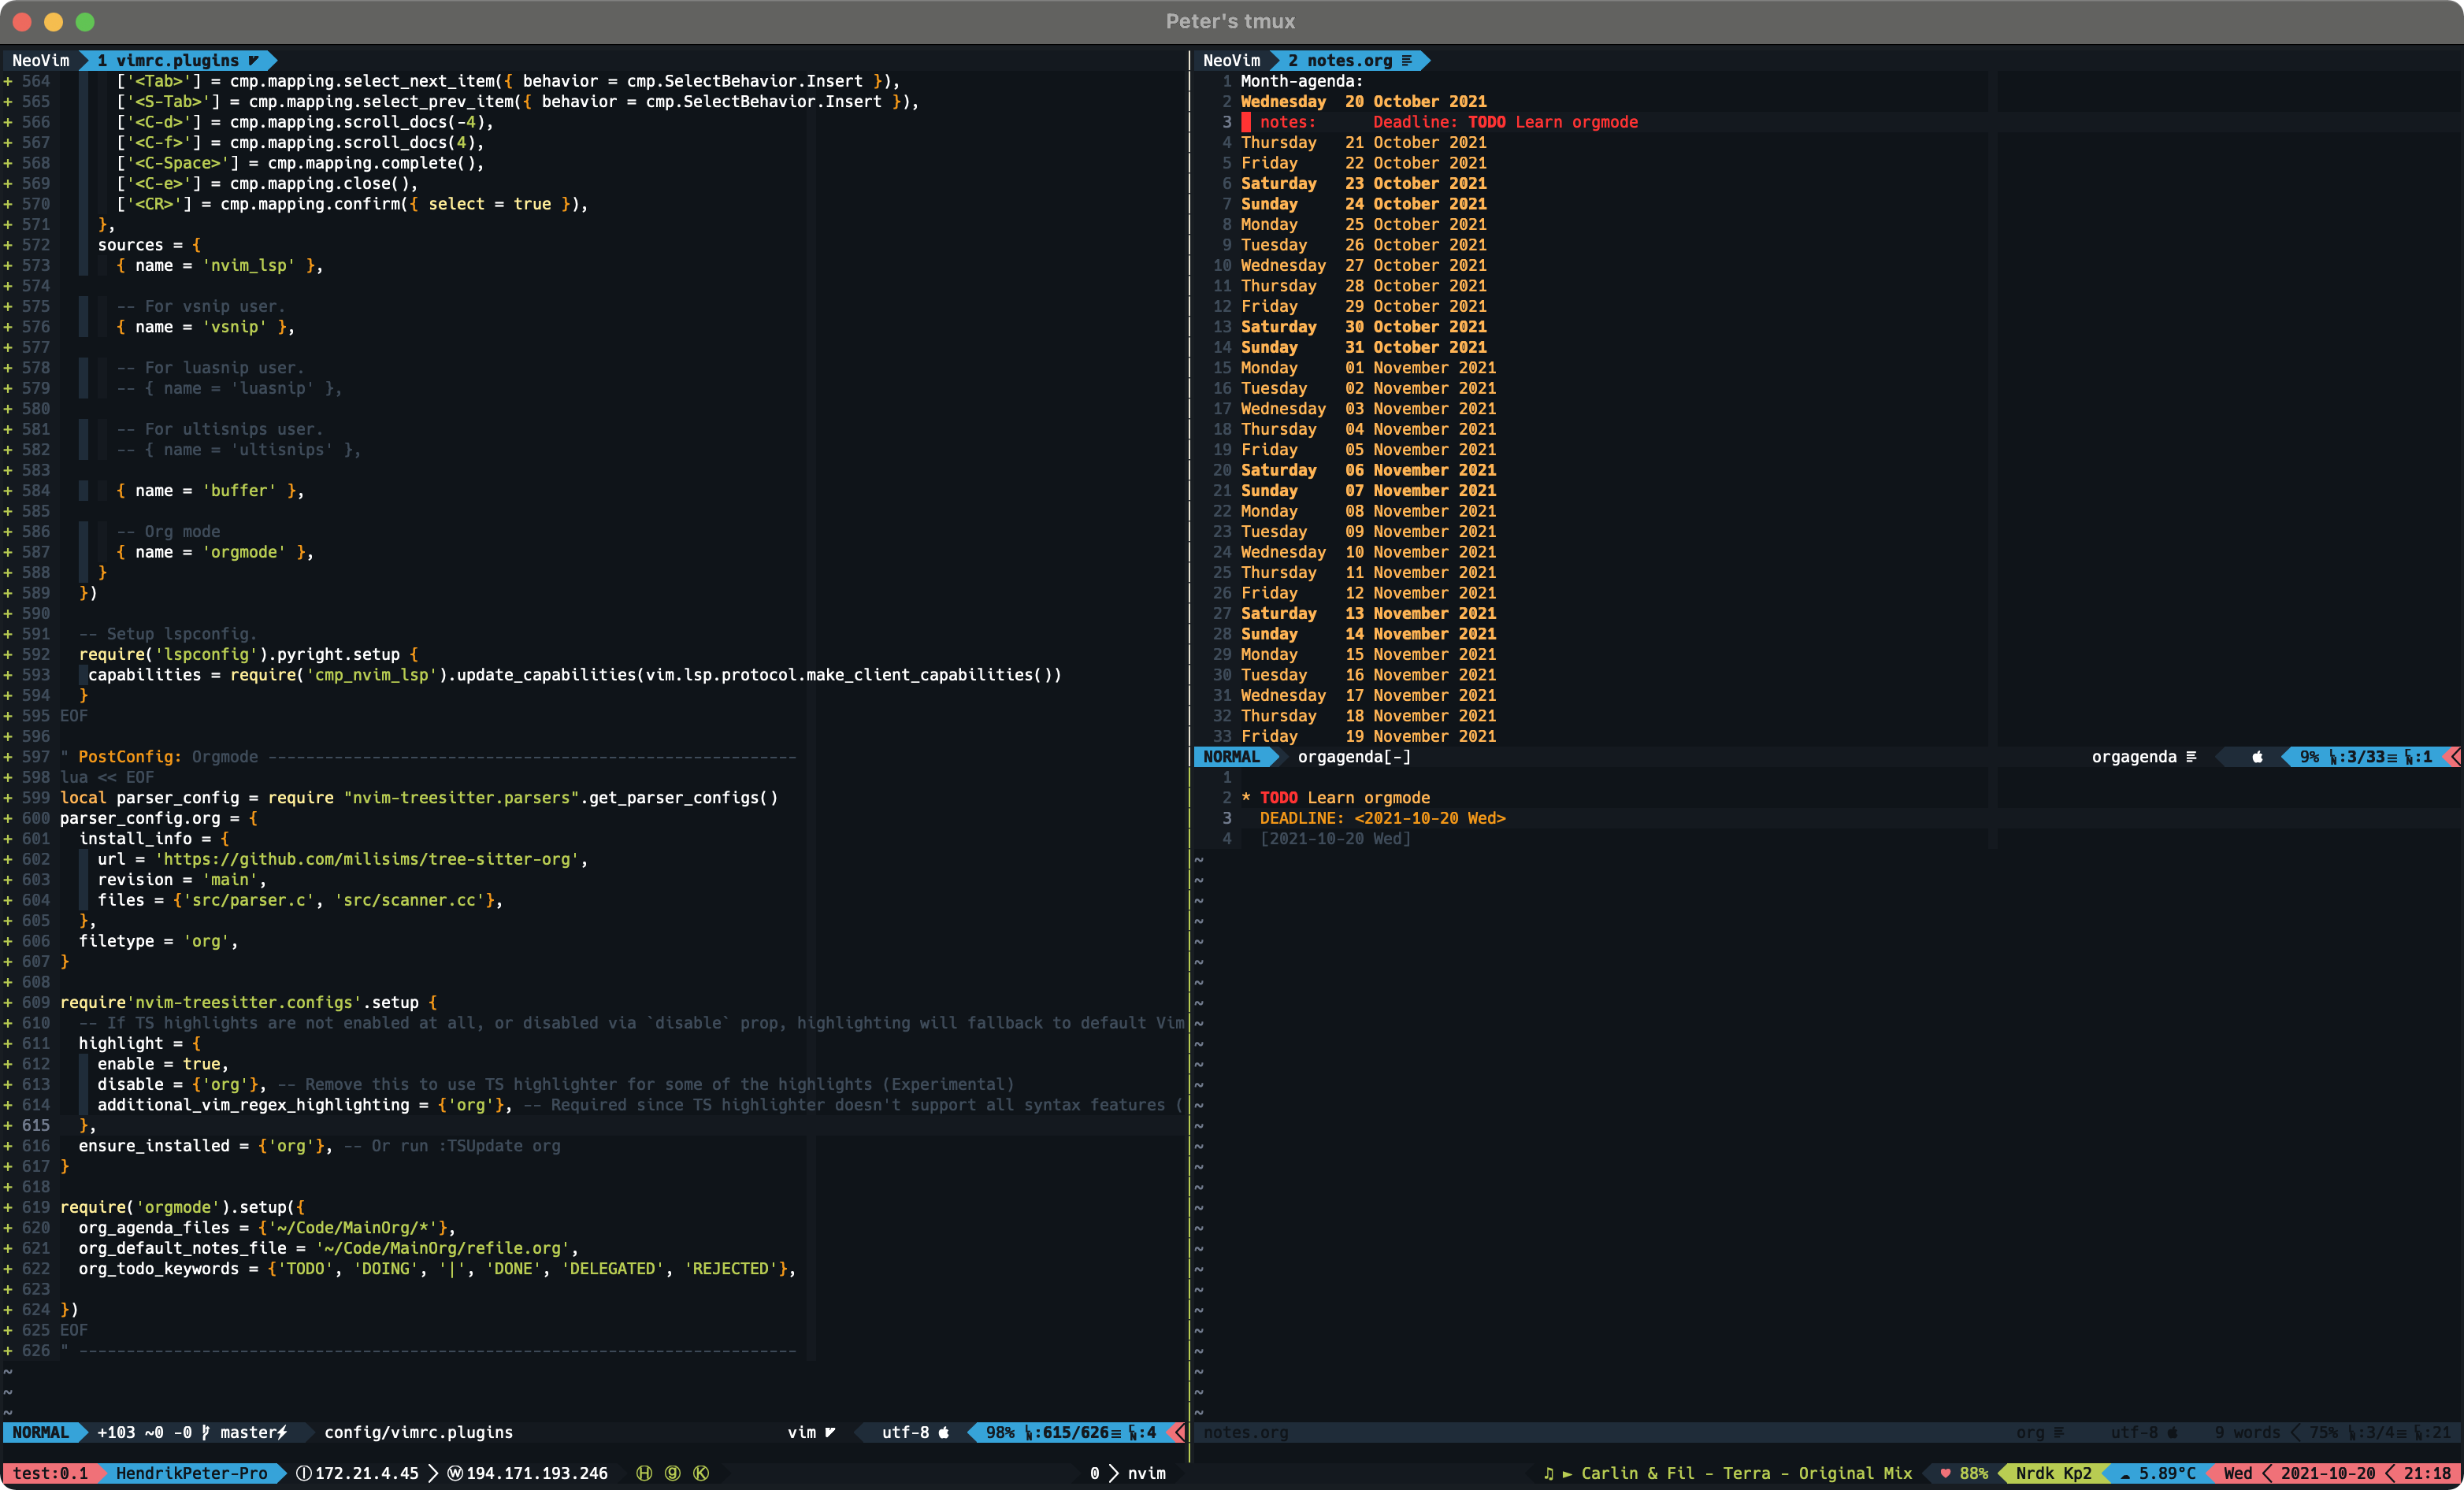Click the 9% position indicator in orgagenda statusline

tap(2309, 757)
